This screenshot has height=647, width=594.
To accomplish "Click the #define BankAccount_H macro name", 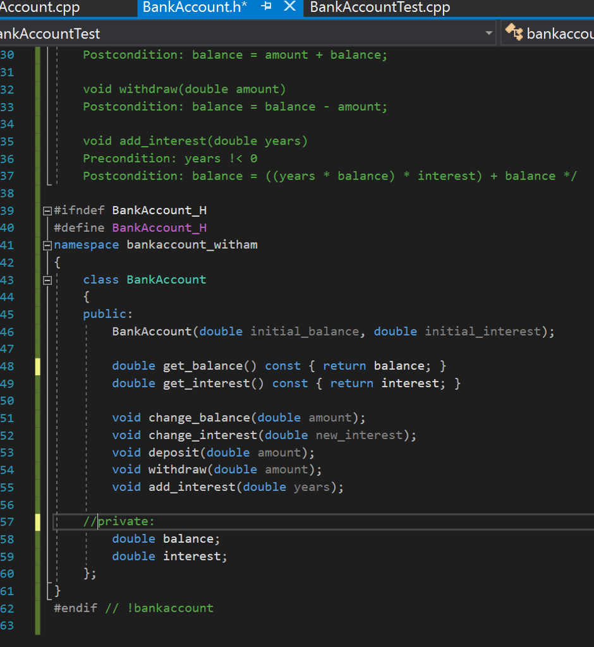I will point(159,227).
